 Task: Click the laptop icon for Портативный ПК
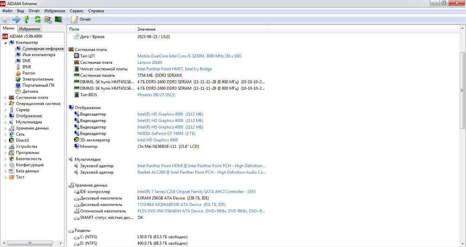18,86
